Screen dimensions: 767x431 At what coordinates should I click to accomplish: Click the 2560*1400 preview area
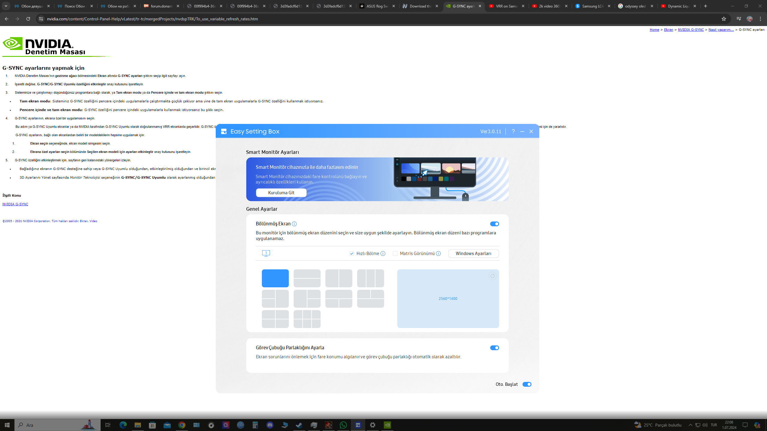[448, 299]
